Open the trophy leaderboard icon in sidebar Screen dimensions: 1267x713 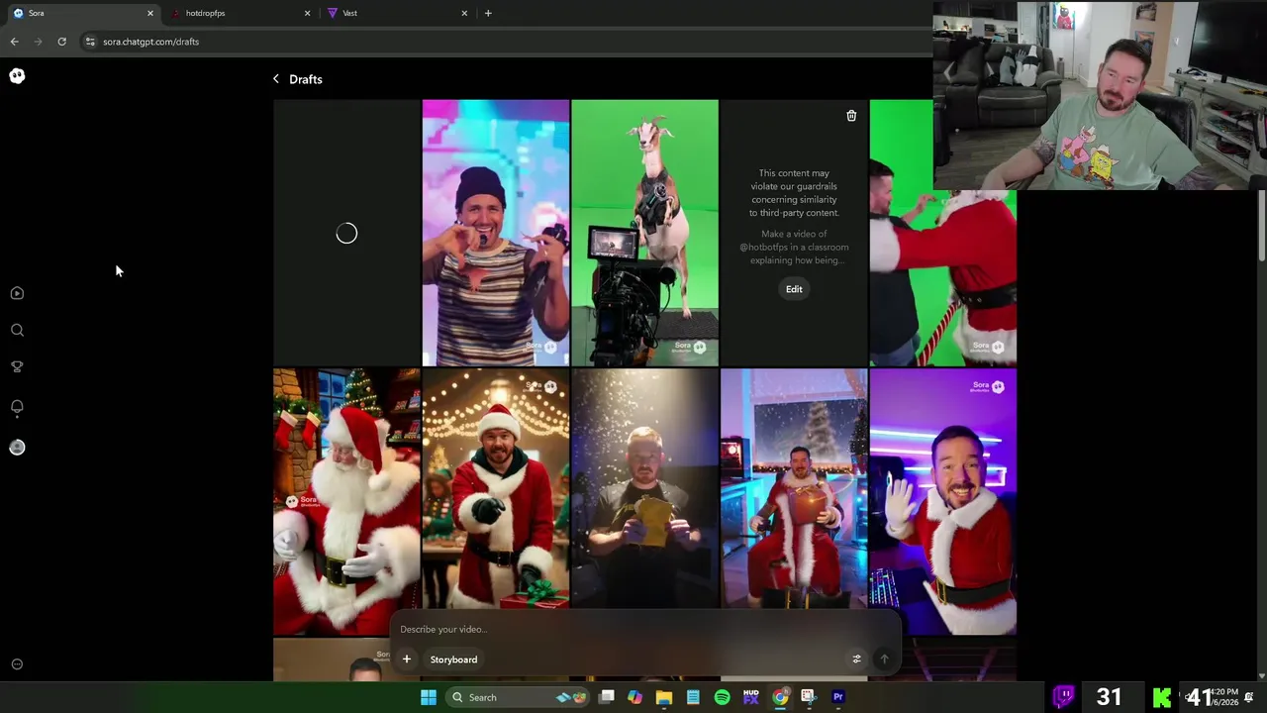pyautogui.click(x=17, y=366)
